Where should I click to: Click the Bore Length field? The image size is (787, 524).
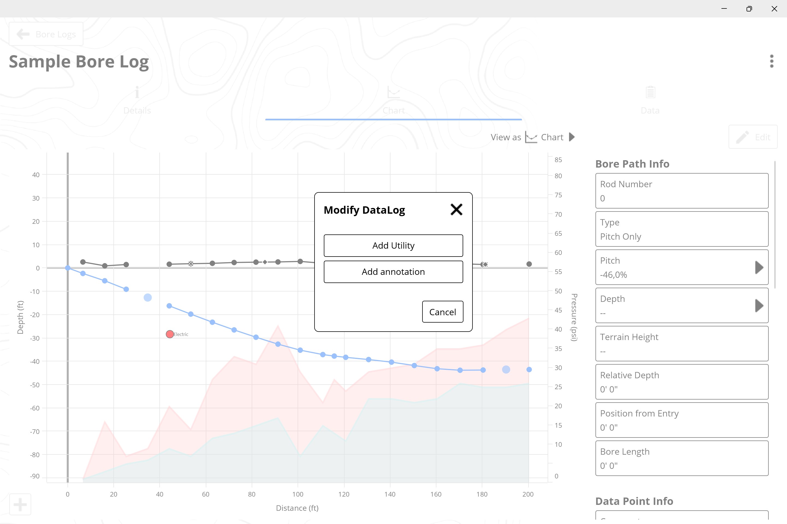pos(682,458)
